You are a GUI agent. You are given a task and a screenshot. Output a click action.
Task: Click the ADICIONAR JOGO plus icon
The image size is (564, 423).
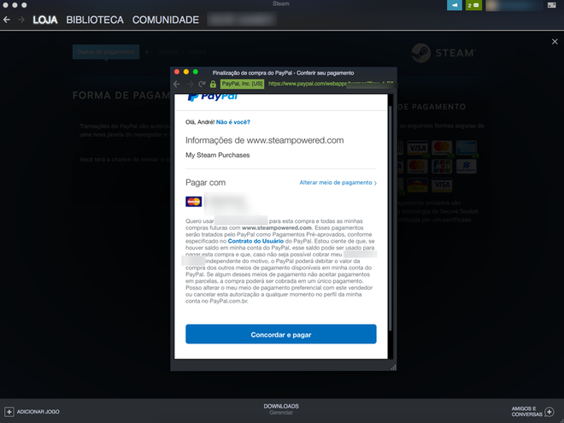(x=9, y=412)
